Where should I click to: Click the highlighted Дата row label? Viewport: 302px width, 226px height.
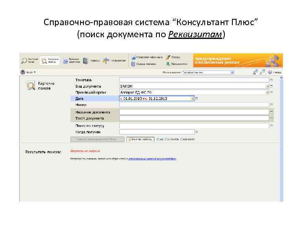point(79,99)
